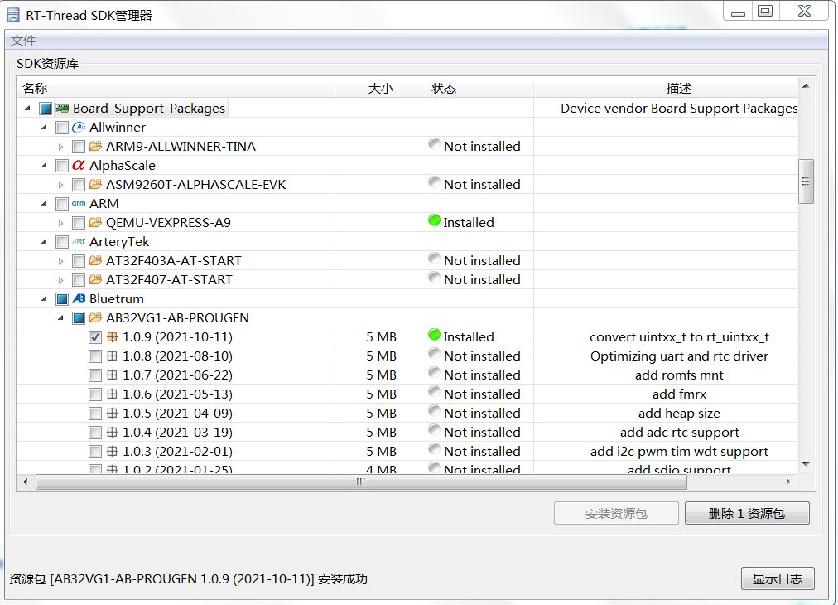
Task: Click the Board_Support_Packages board icon
Action: tap(63, 109)
